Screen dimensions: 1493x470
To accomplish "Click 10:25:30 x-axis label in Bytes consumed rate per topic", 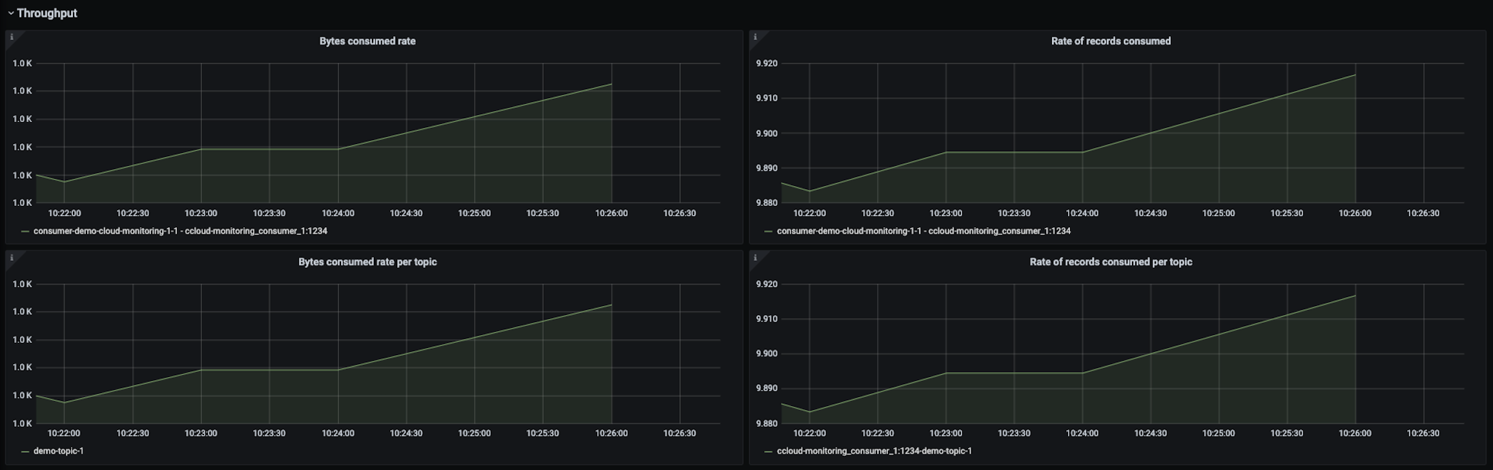I will click(542, 433).
